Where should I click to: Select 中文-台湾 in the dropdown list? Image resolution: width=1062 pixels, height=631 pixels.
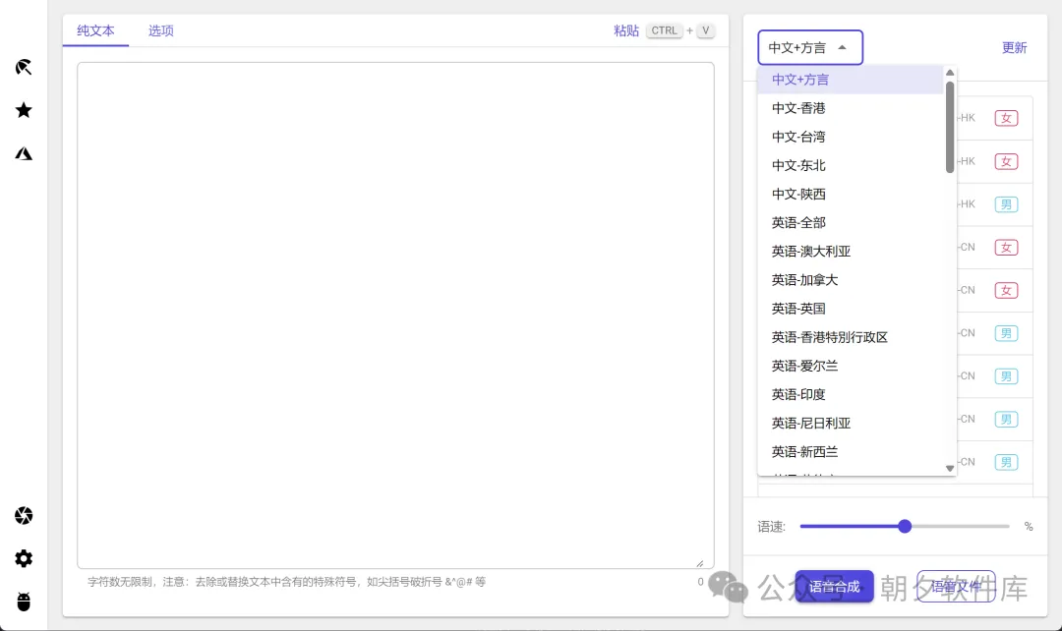point(797,137)
